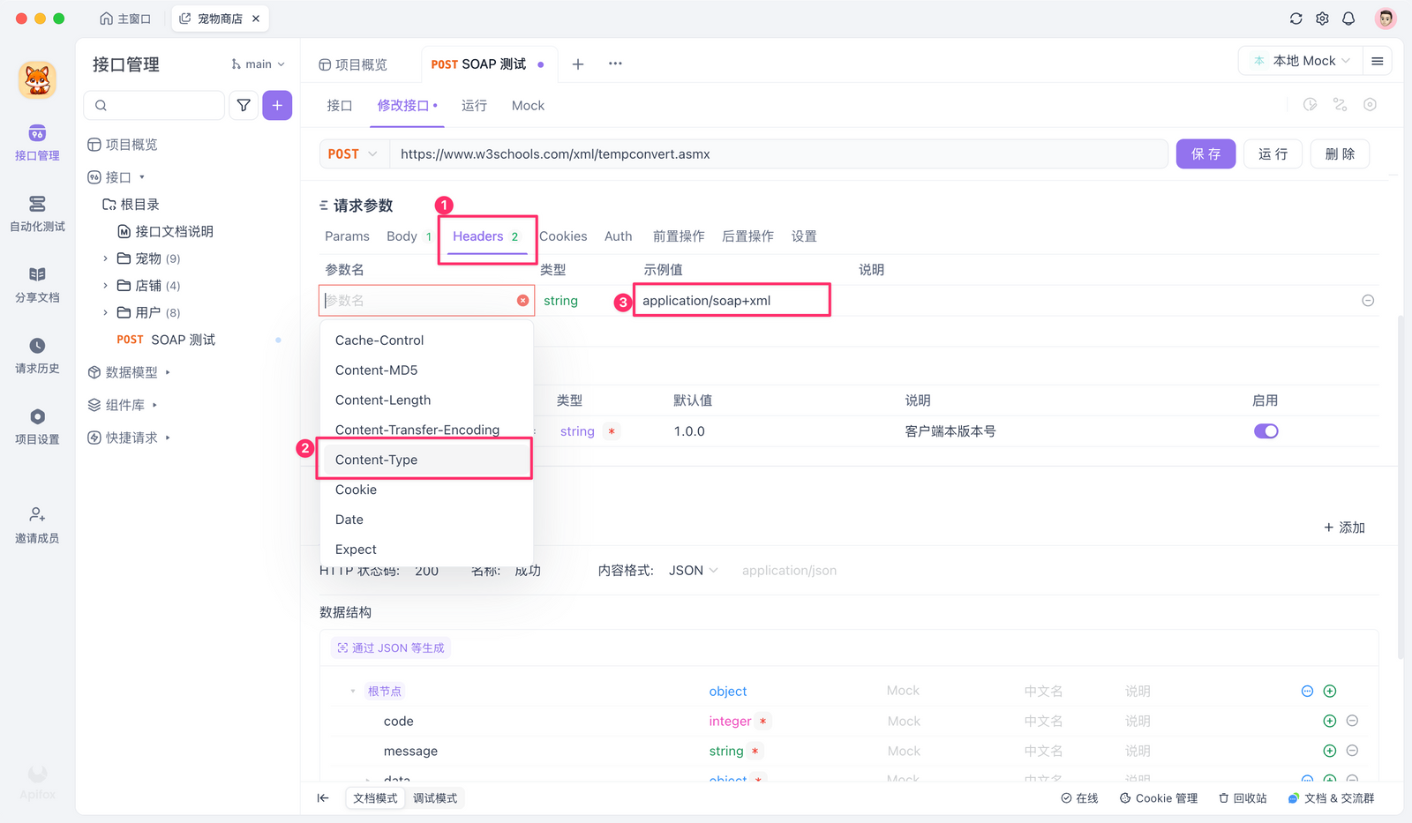Clear the parameter name input field

(522, 301)
